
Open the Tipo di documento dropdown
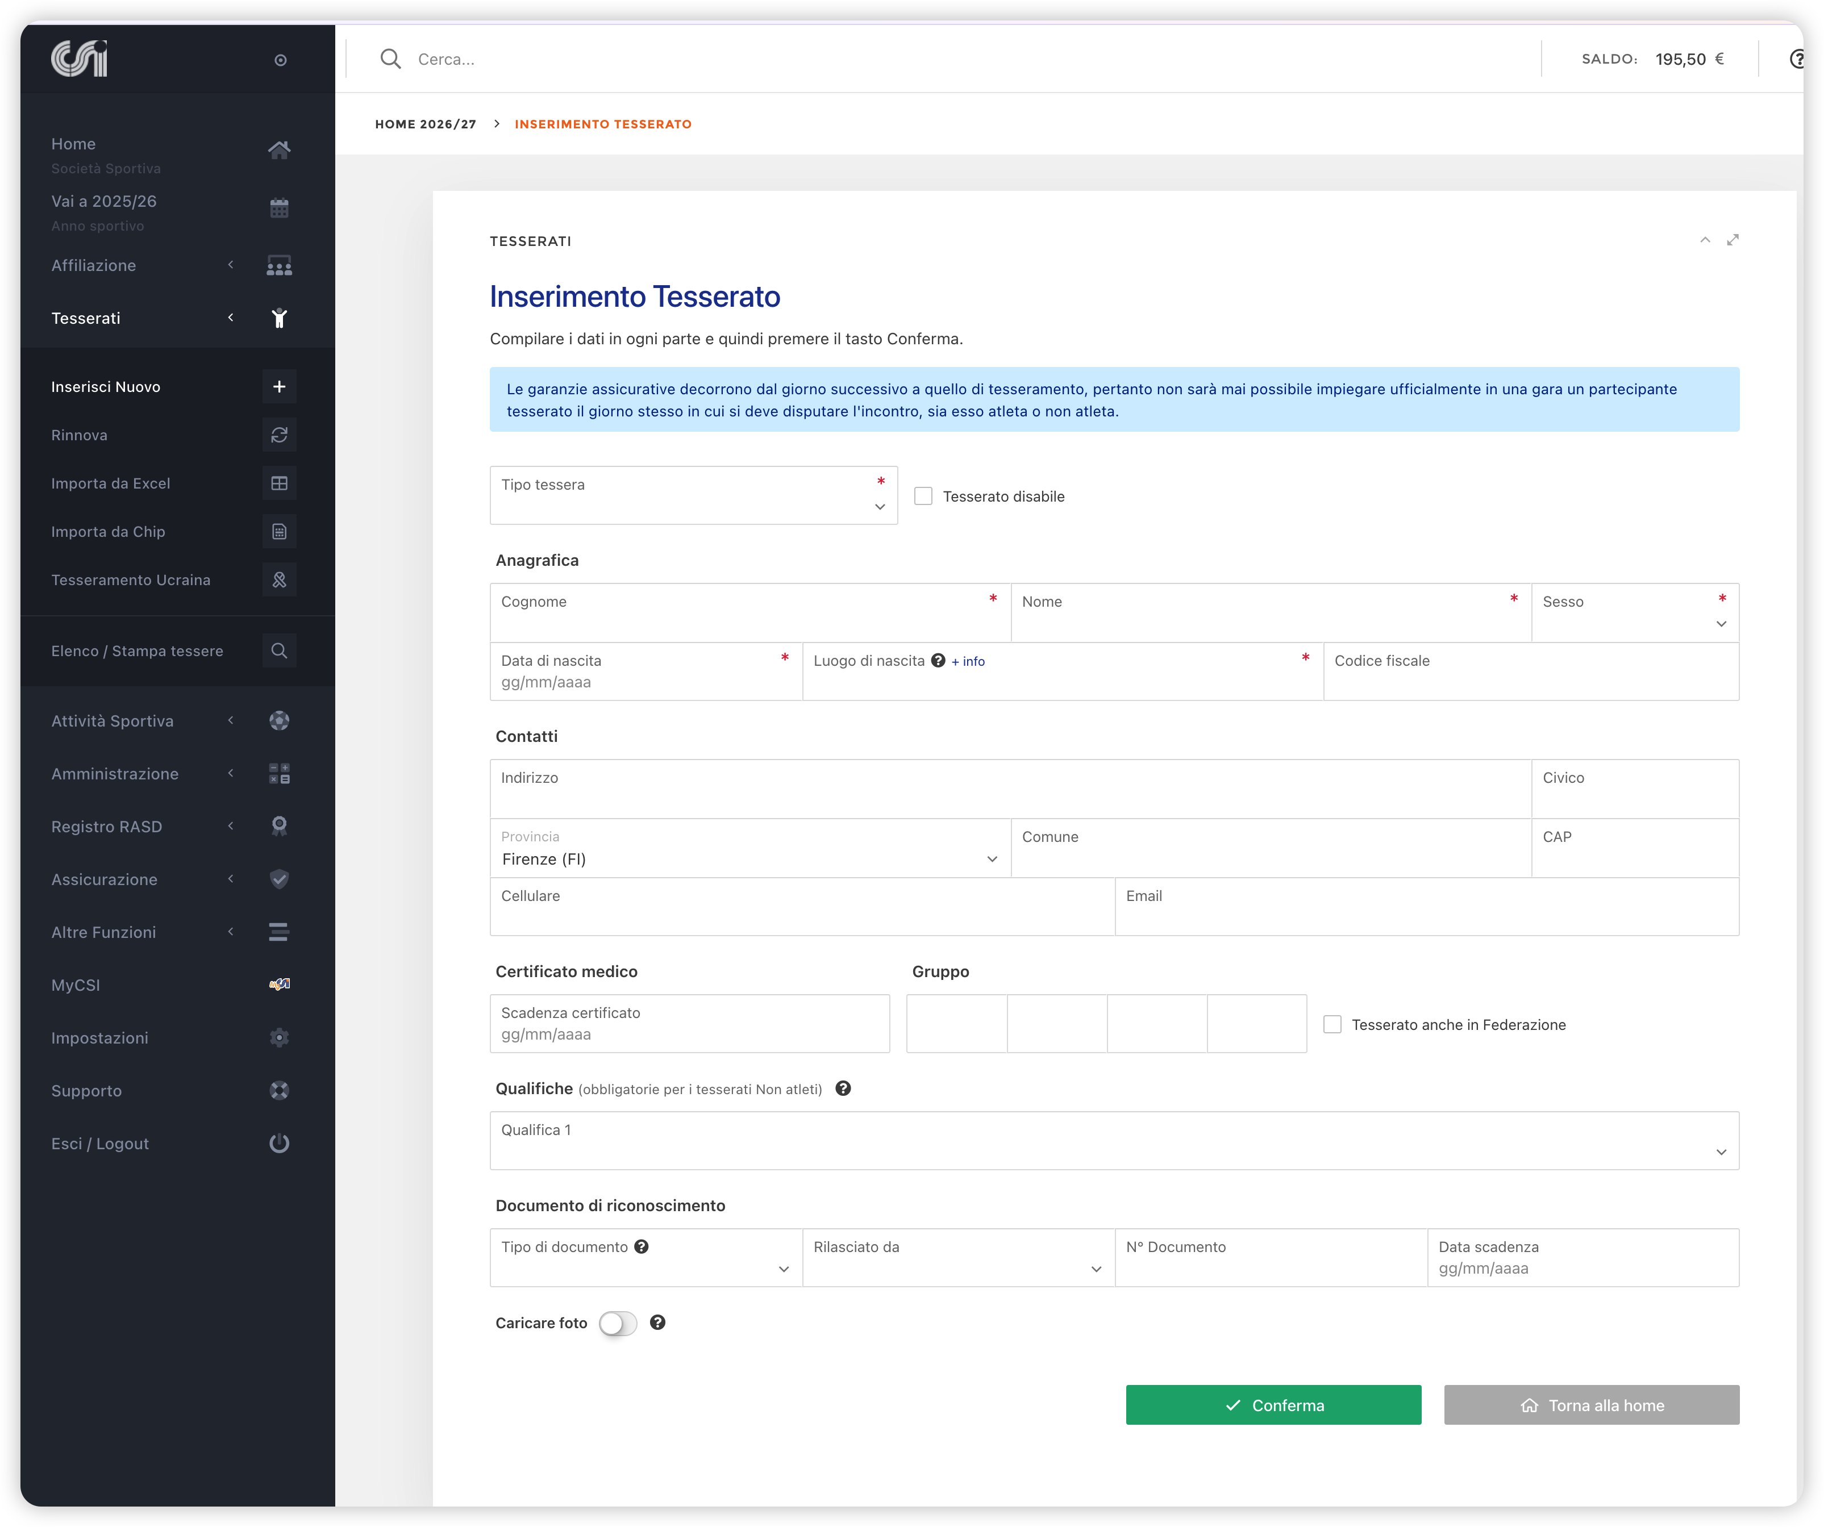646,1258
